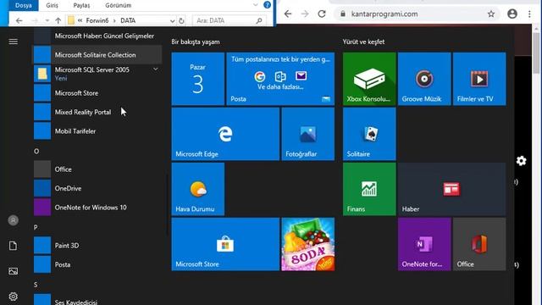Click the Yürüt ve keşfet group title
This screenshot has height=305, width=542.
click(x=363, y=42)
